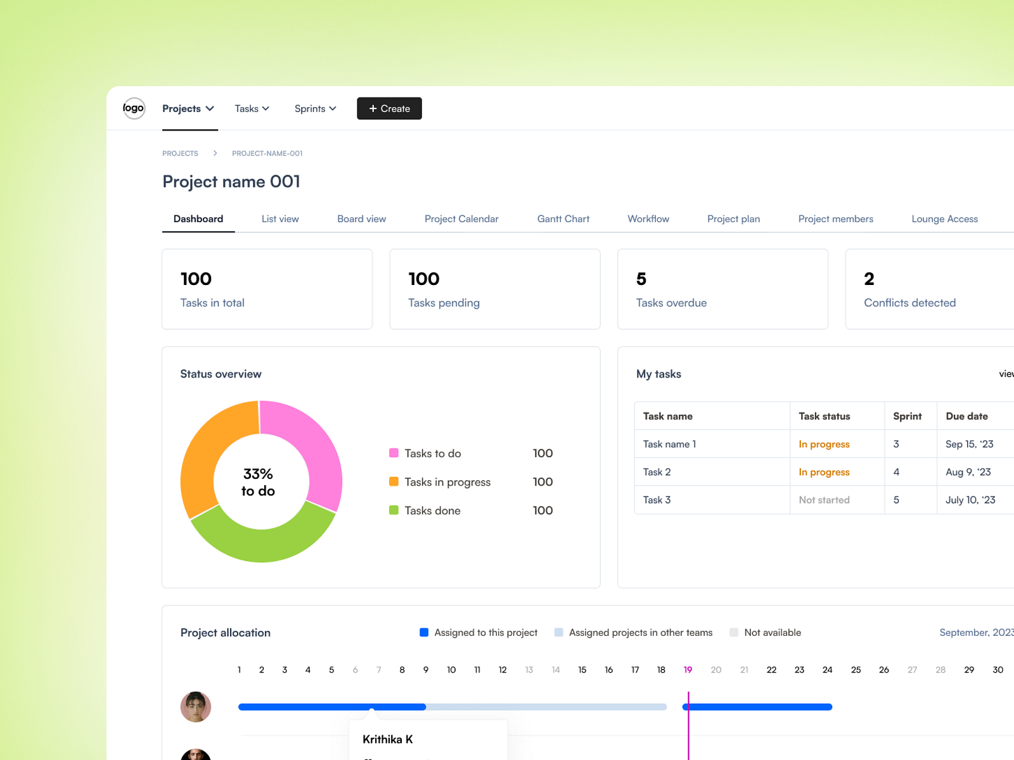
Task: Select the green Tasks done legend marker
Action: coord(394,510)
